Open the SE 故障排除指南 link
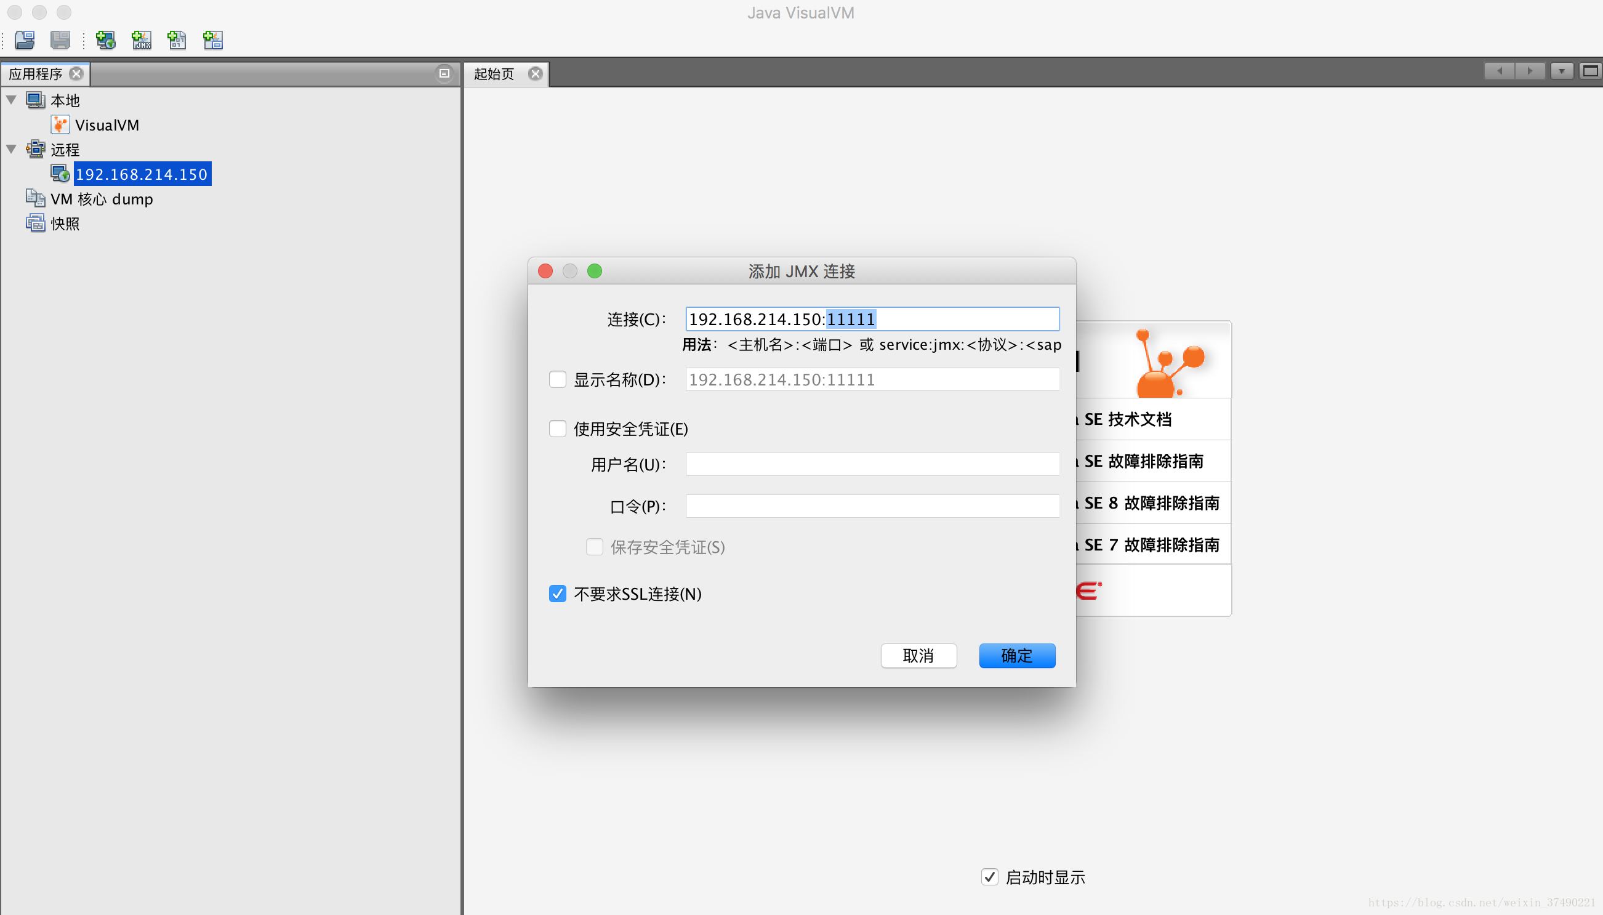 pyautogui.click(x=1143, y=461)
